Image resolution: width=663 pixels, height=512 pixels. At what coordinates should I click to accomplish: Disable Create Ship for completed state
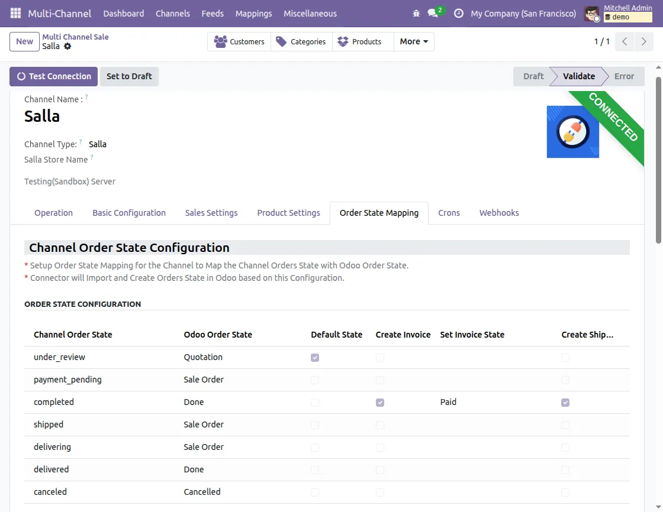pos(565,402)
